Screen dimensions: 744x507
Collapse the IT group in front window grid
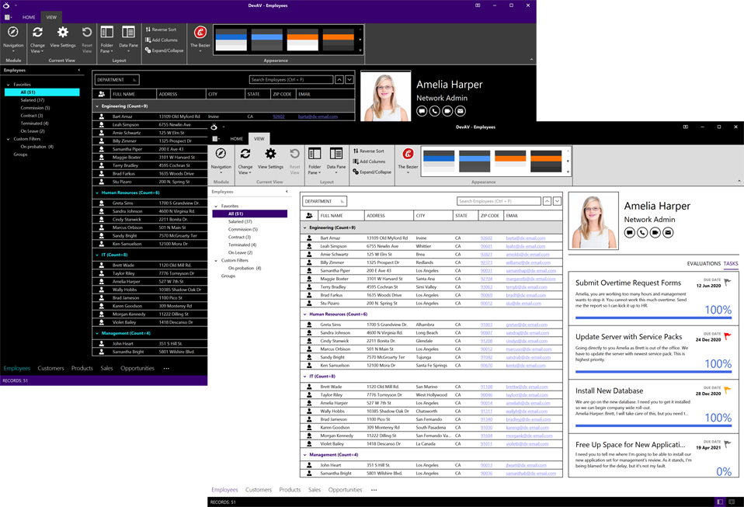point(304,376)
